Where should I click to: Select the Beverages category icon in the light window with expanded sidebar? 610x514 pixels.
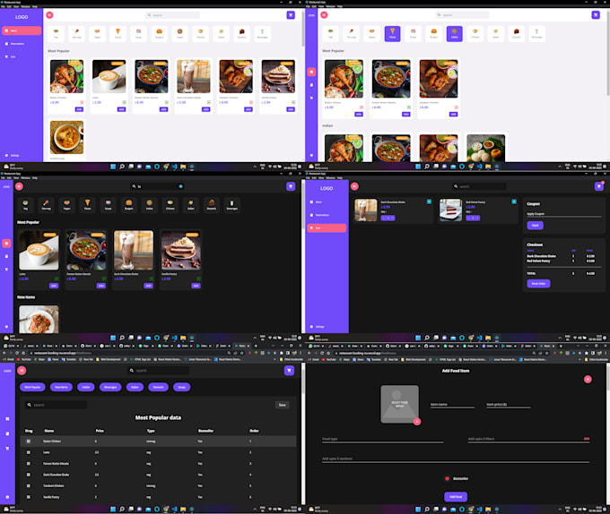tap(262, 33)
